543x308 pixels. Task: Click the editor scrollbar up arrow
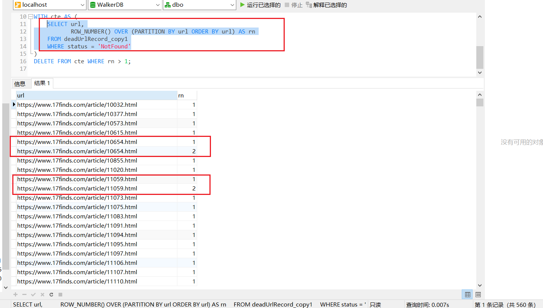pyautogui.click(x=480, y=17)
